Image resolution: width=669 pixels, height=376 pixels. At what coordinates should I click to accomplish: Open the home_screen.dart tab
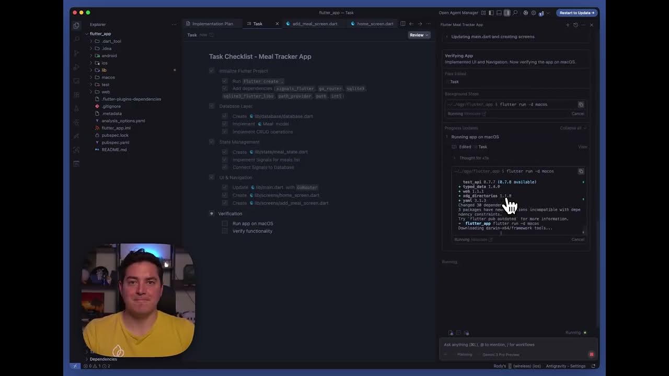[x=375, y=23]
